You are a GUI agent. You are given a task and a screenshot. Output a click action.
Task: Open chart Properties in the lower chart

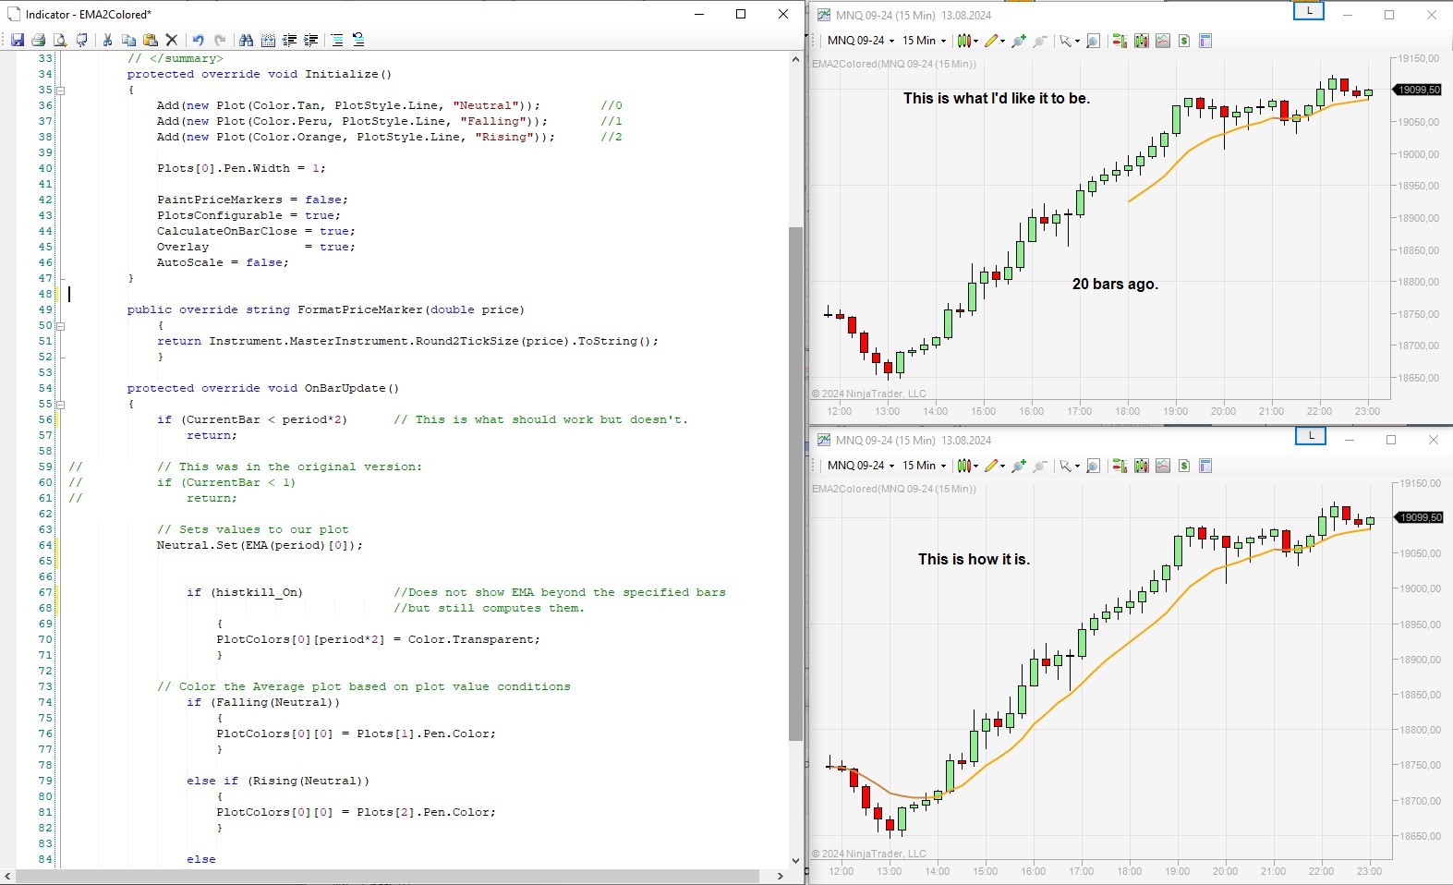click(1205, 466)
